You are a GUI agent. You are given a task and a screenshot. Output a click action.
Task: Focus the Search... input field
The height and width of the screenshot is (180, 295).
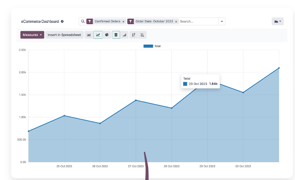(198, 21)
